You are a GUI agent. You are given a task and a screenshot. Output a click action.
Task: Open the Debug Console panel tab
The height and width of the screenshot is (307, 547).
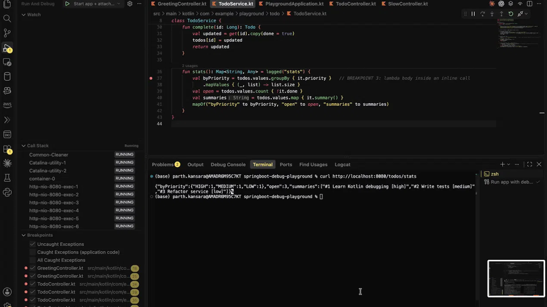[x=228, y=164]
